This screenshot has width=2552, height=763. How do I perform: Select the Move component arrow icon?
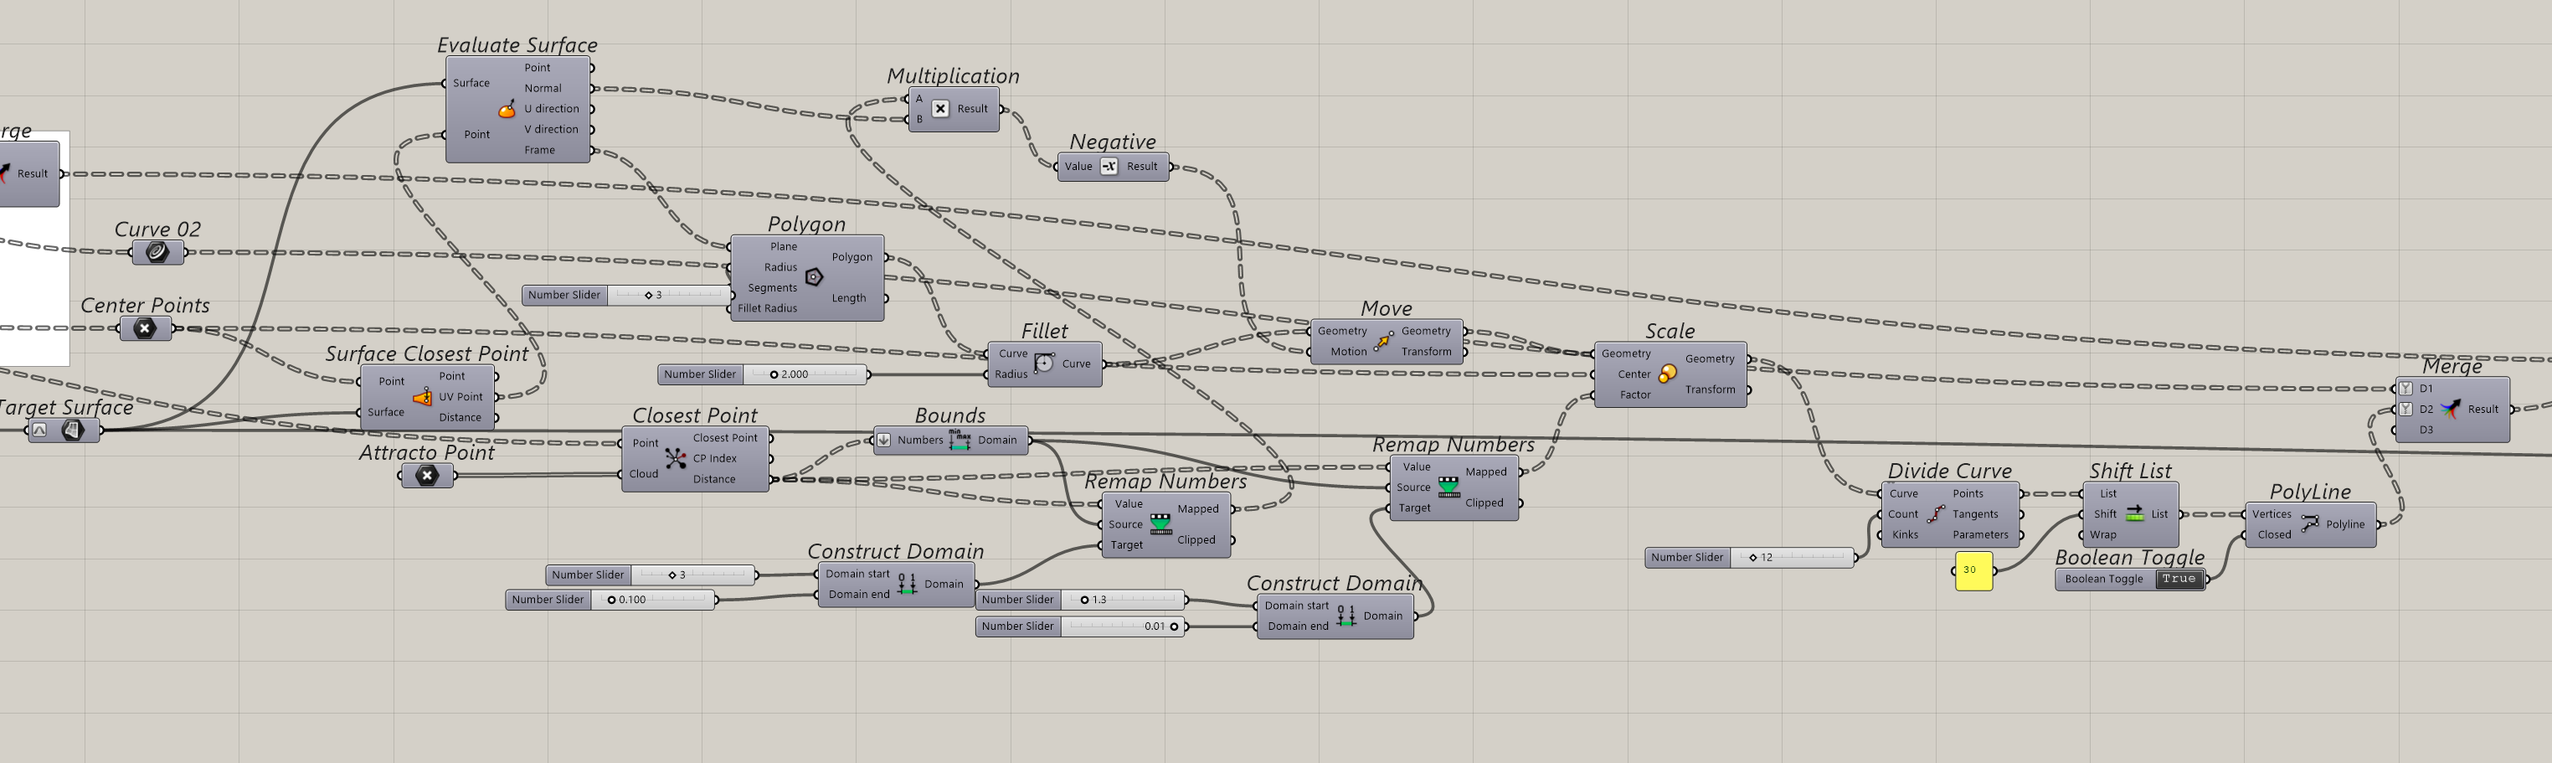tap(1383, 342)
